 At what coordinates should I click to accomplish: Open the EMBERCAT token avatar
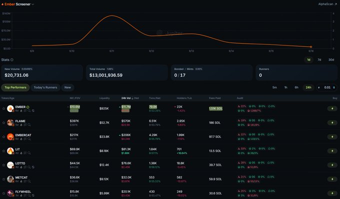[x=10, y=137]
